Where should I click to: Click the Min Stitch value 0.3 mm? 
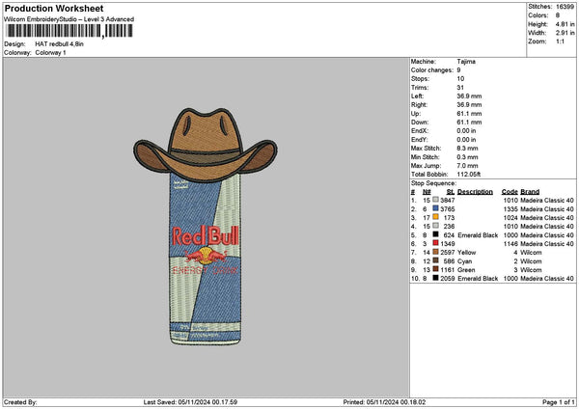tap(467, 157)
